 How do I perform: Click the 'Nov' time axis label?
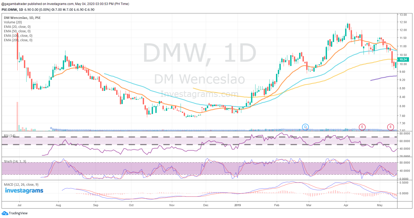(x=172, y=205)
